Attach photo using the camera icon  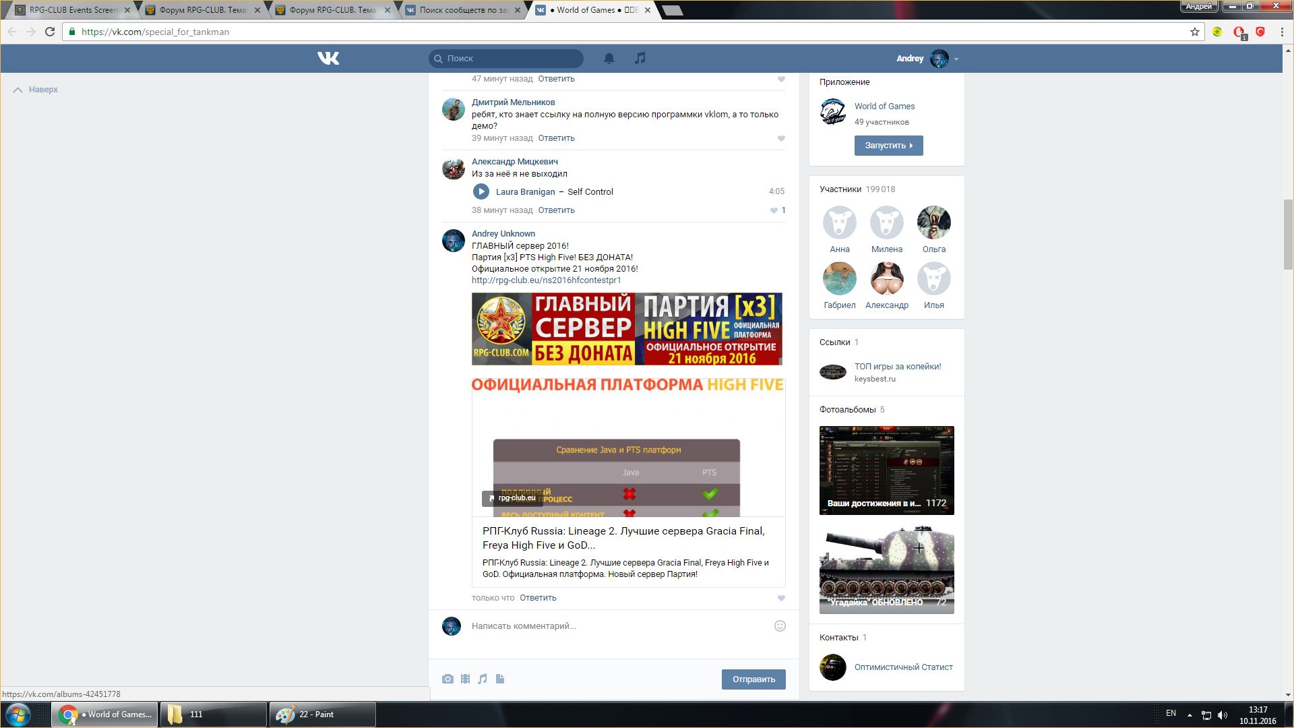pyautogui.click(x=448, y=679)
